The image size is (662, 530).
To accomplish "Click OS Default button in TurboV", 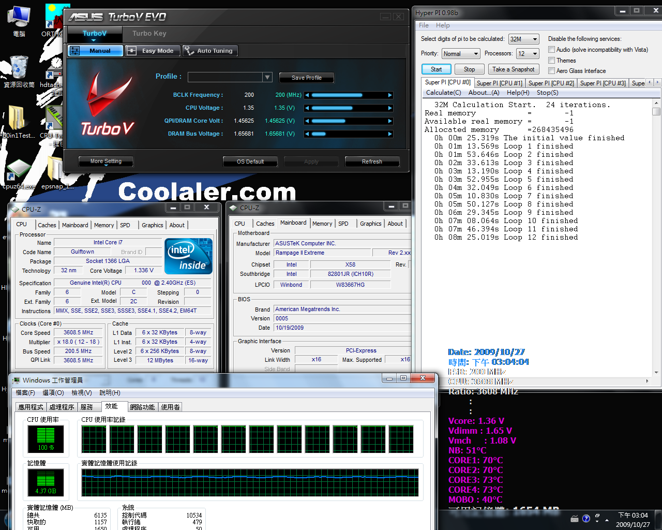I will pos(250,161).
